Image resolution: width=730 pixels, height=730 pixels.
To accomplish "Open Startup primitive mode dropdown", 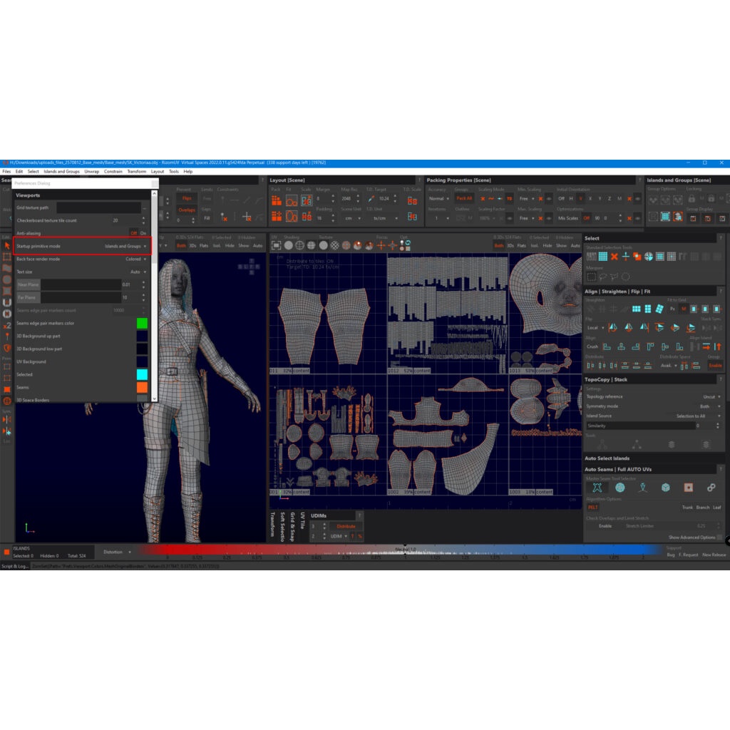I will pos(125,246).
